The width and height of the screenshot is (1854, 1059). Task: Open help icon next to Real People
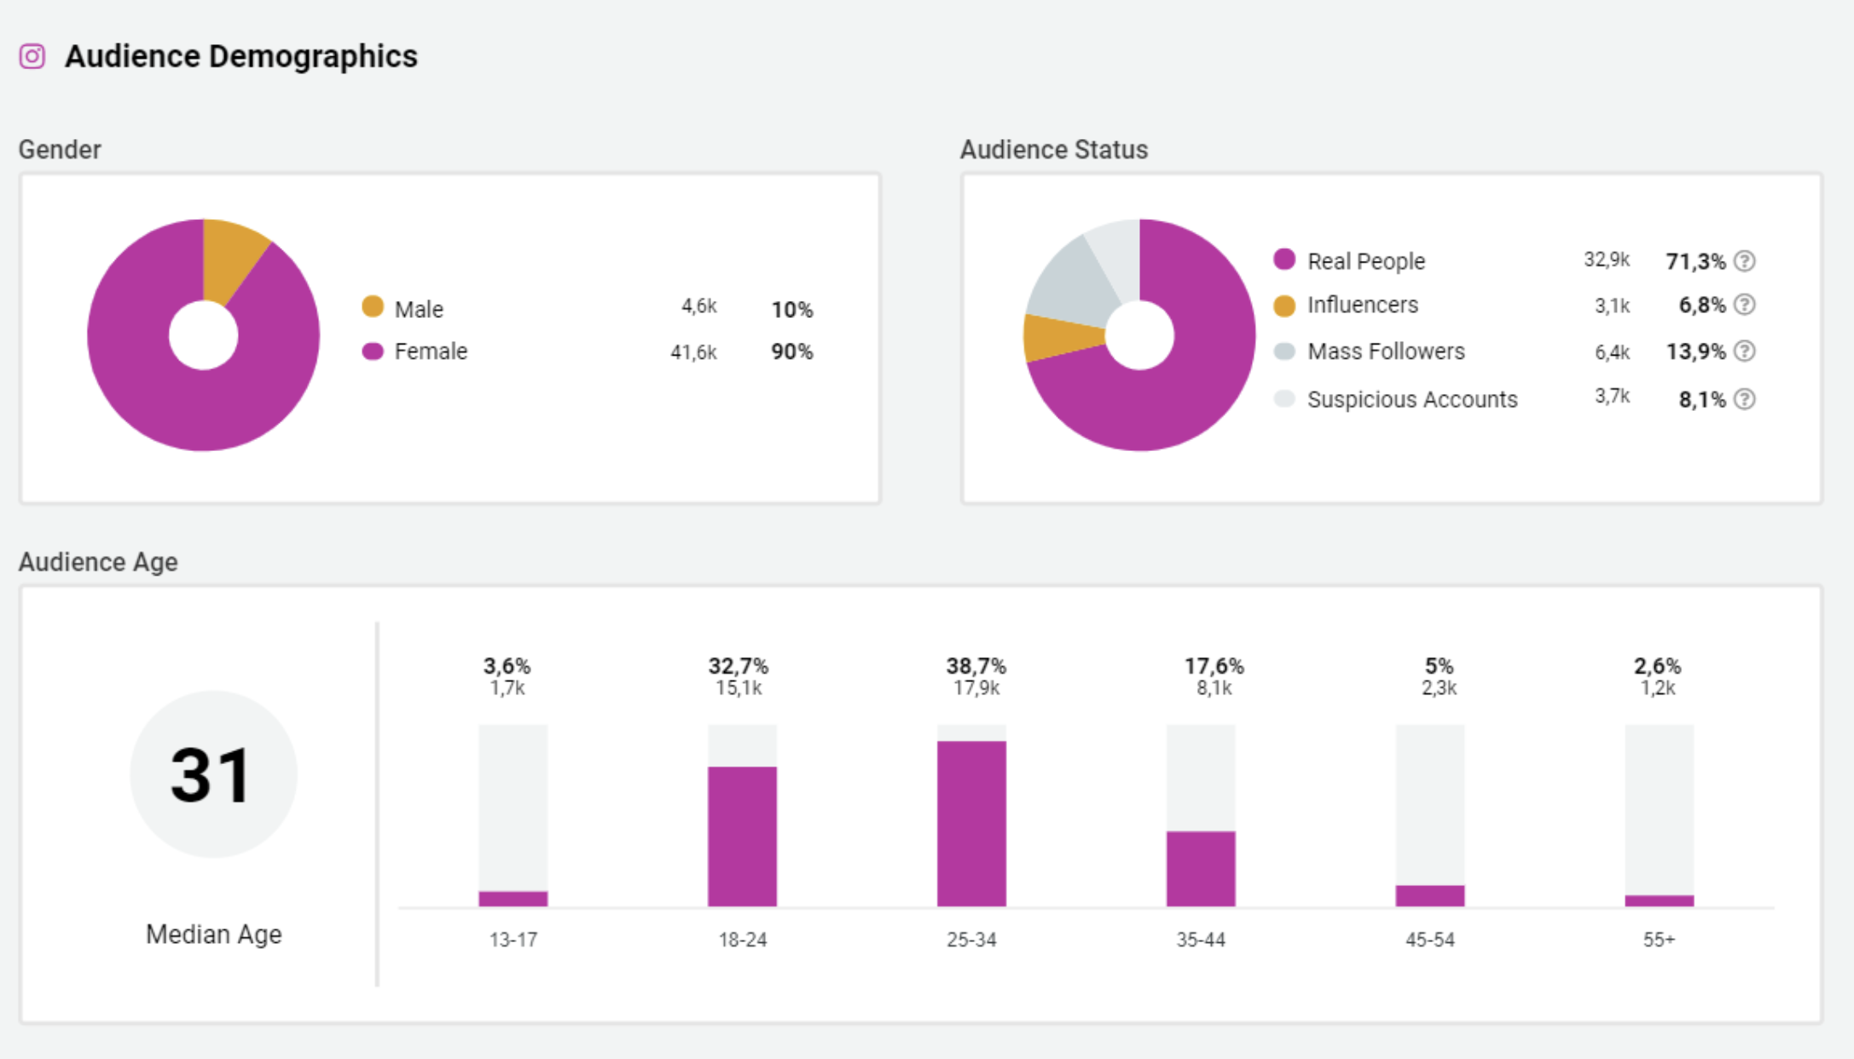coord(1745,261)
